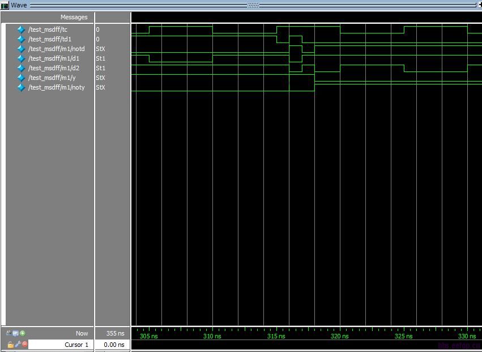Expand the Wave pane using the plus button
The width and height of the screenshot is (482, 352).
tap(479, 5)
